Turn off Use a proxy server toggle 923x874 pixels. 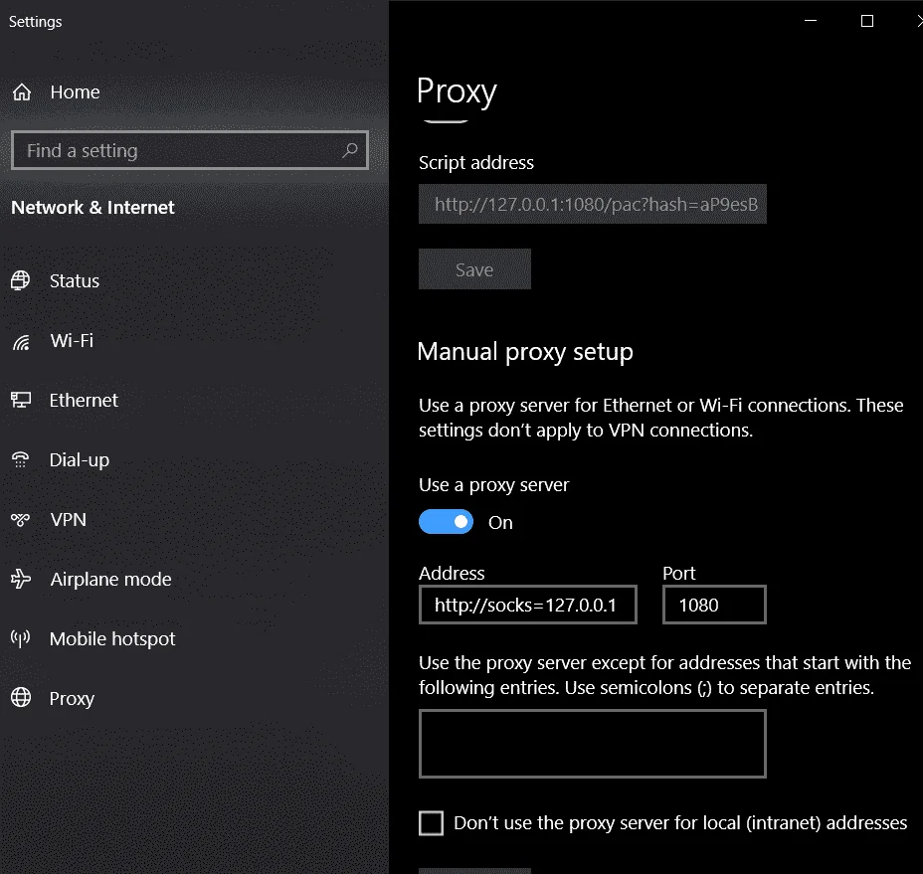(x=446, y=522)
